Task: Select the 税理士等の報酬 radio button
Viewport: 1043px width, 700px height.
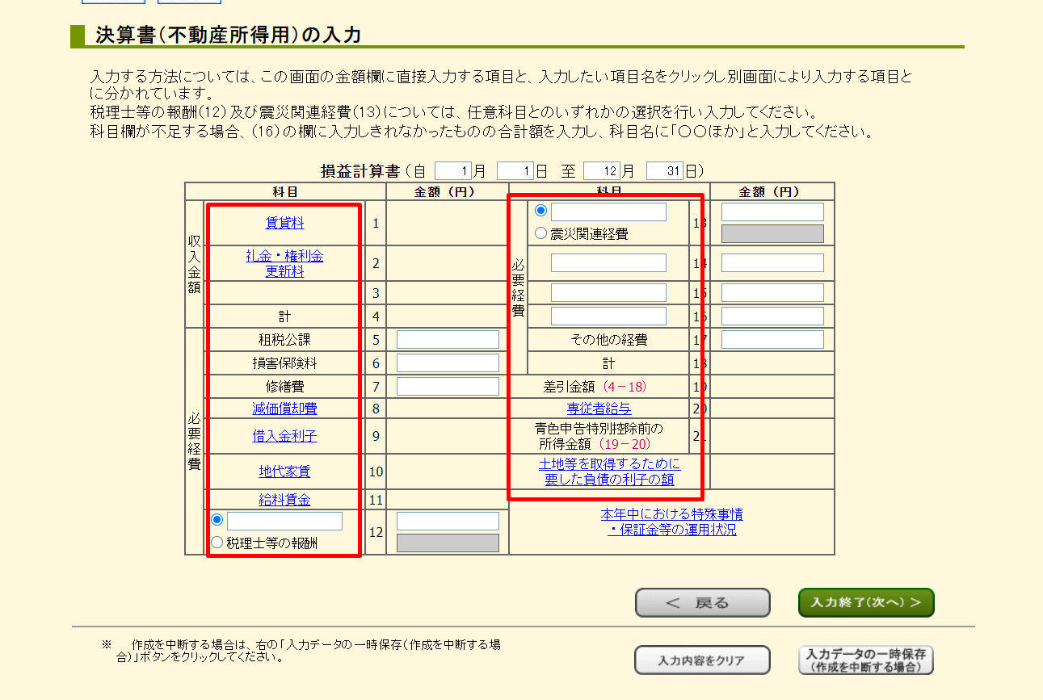Action: [217, 543]
